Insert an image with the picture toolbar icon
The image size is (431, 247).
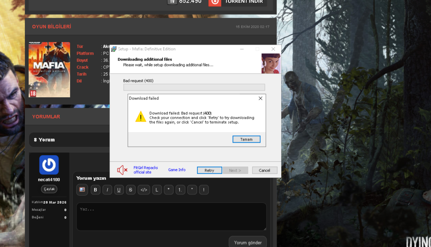[82, 190]
